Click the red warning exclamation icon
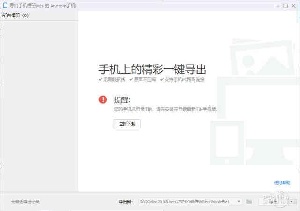The width and height of the screenshot is (300, 211). (x=103, y=99)
